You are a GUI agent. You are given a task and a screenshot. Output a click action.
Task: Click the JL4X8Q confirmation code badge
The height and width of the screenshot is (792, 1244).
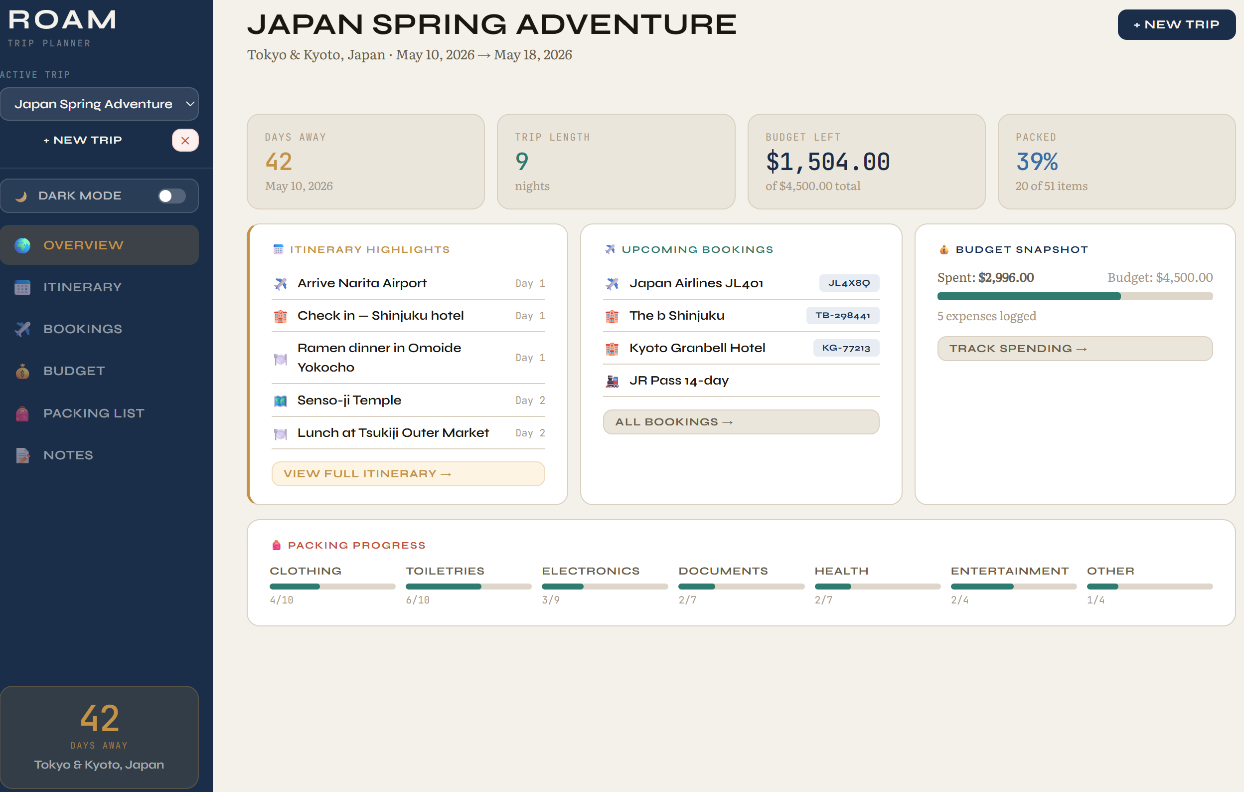tap(849, 283)
